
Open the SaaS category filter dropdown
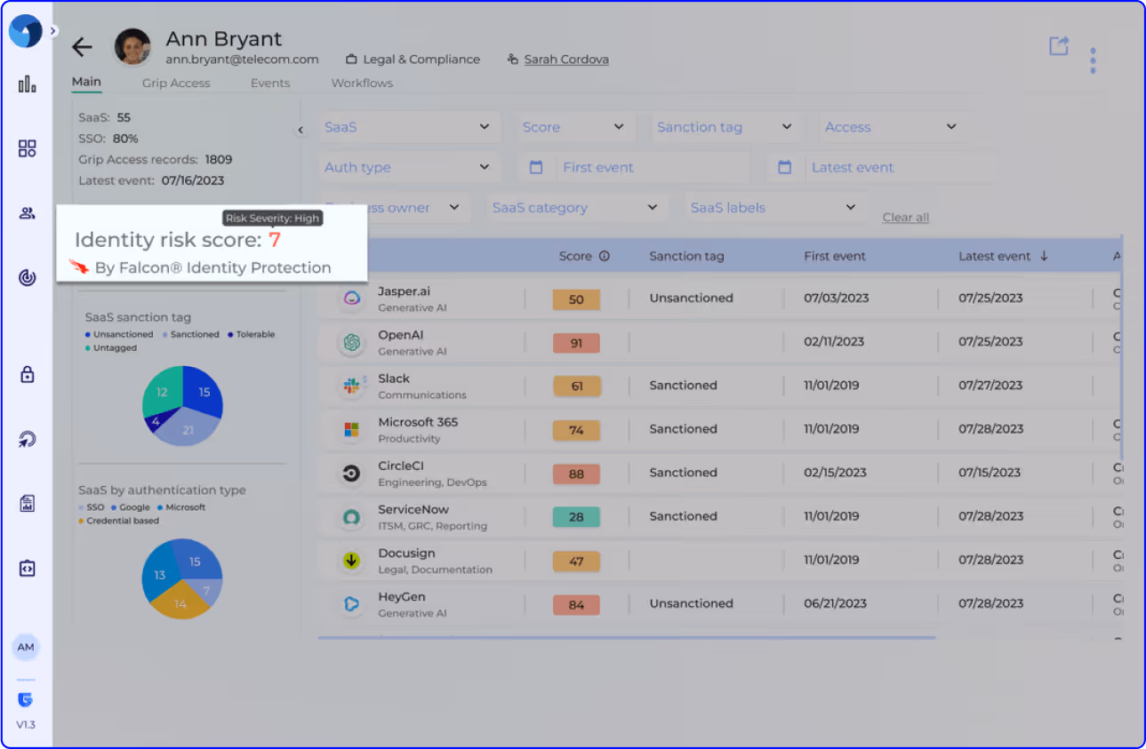click(x=577, y=207)
